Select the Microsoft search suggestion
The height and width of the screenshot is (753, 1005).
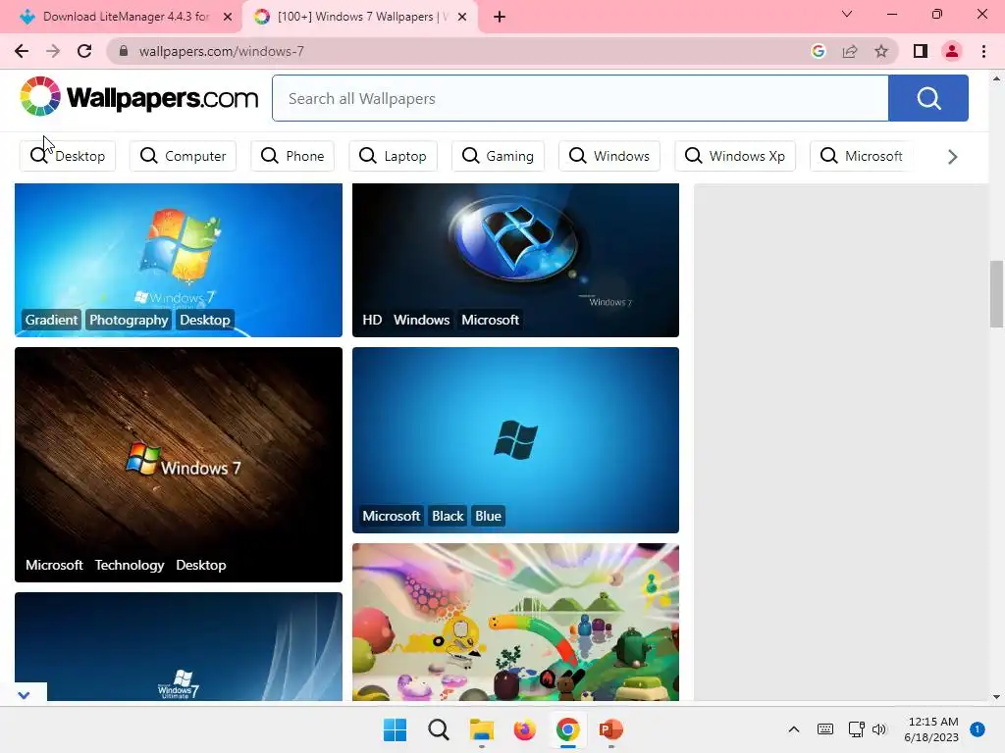[862, 156]
